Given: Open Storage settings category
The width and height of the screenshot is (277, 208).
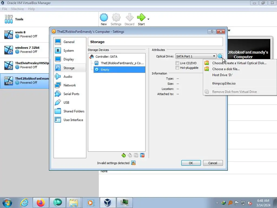Looking at the screenshot, I should pos(70,68).
